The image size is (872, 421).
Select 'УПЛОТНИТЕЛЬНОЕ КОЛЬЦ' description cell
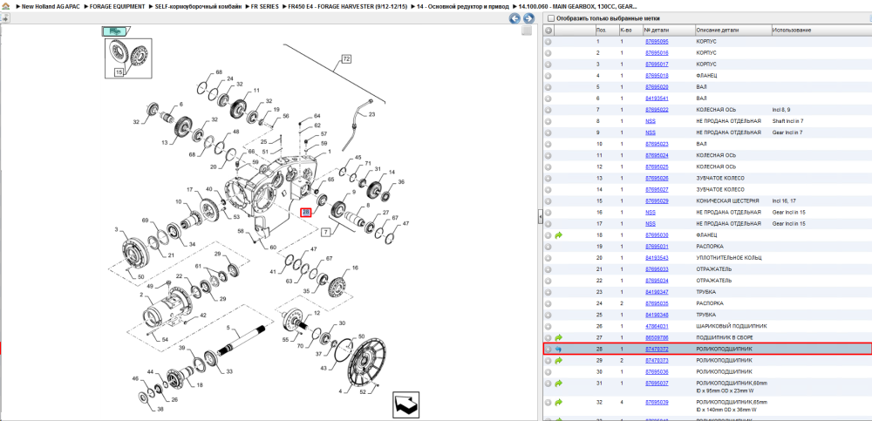click(729, 258)
